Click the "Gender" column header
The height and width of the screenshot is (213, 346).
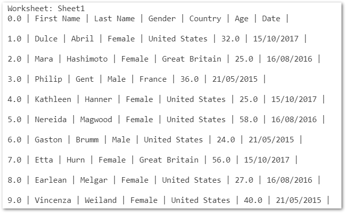(162, 19)
